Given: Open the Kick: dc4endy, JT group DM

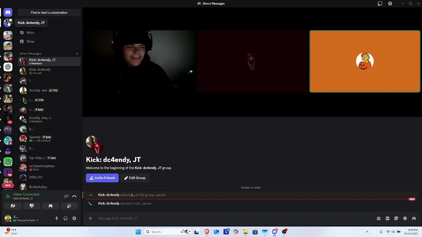Looking at the screenshot, I should click(x=49, y=61).
